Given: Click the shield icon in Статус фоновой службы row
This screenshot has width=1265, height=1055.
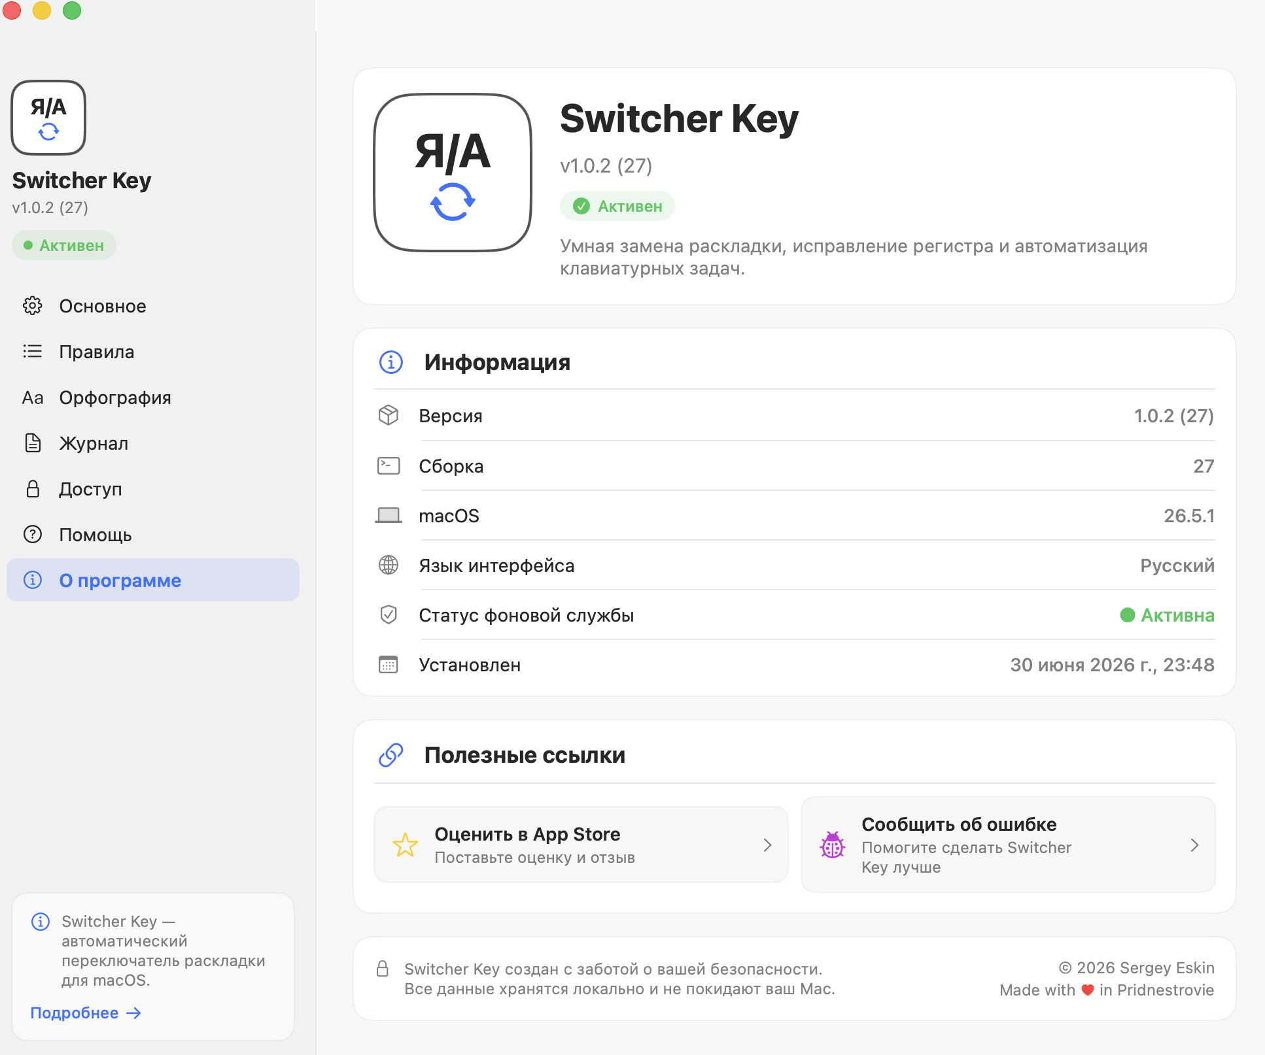Looking at the screenshot, I should 389,614.
